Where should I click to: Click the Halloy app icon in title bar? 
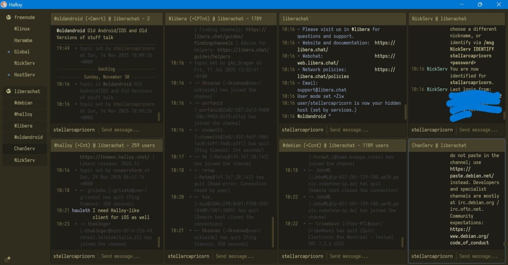[4, 4]
